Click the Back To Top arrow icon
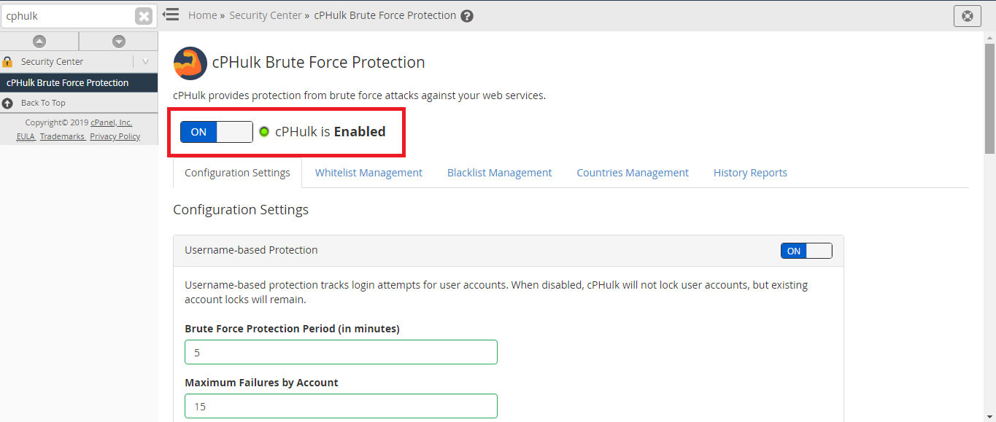This screenshot has height=422, width=996. [x=8, y=103]
